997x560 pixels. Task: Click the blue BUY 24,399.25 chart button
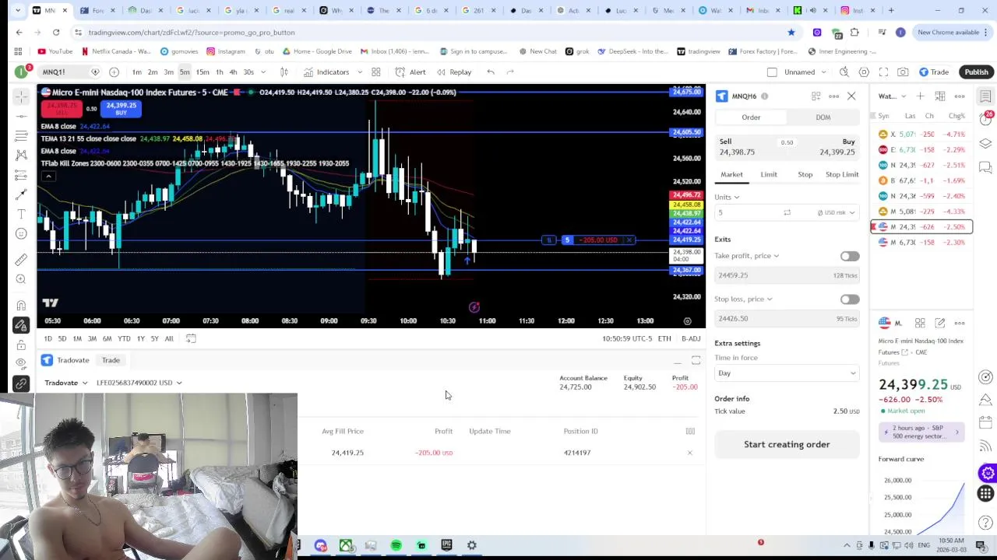pos(121,109)
